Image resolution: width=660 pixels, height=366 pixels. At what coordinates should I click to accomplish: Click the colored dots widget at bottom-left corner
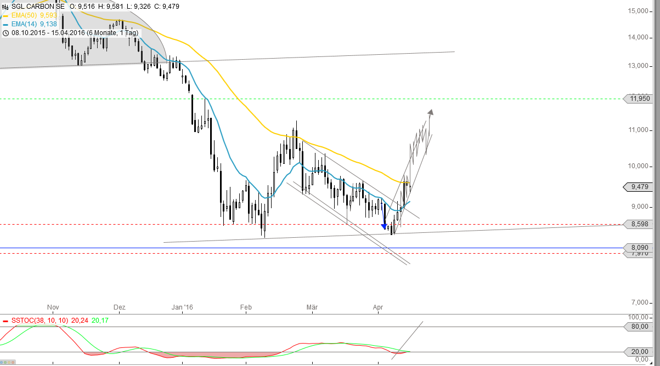pos(7,362)
